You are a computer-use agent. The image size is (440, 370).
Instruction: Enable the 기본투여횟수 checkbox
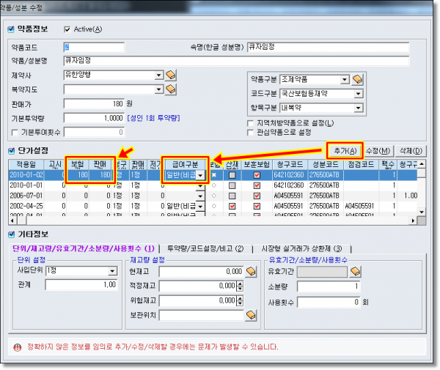(x=15, y=133)
